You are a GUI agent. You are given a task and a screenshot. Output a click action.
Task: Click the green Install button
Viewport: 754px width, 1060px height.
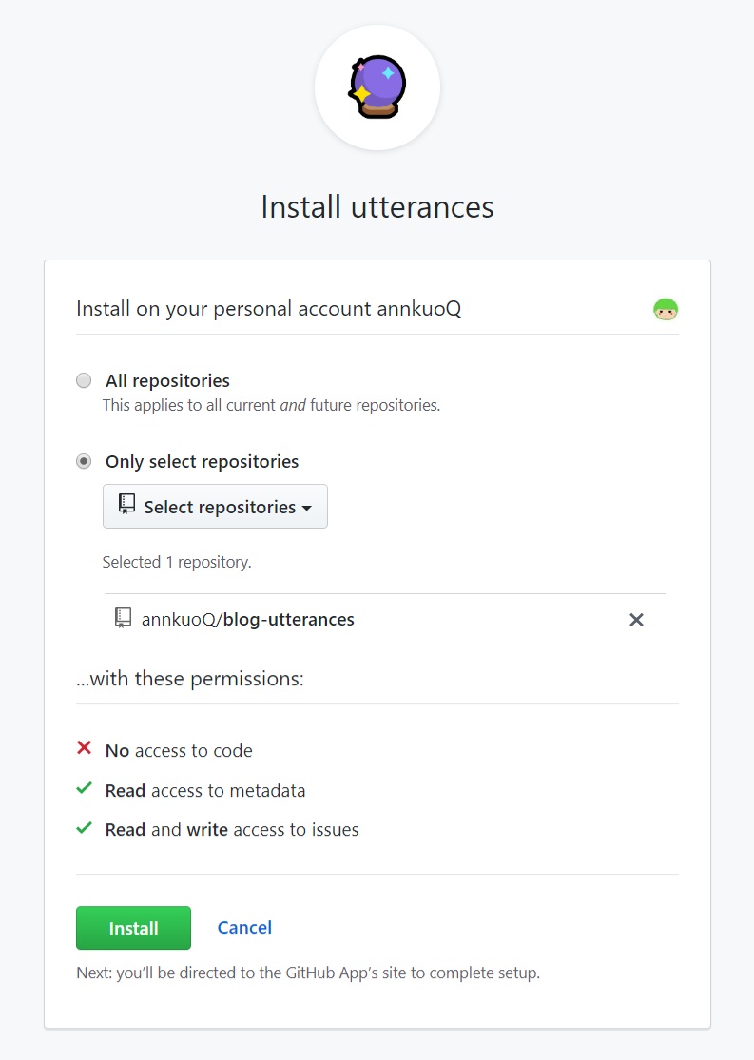(133, 928)
